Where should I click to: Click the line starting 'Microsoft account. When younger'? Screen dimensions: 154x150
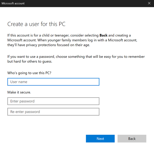[x=72, y=40]
